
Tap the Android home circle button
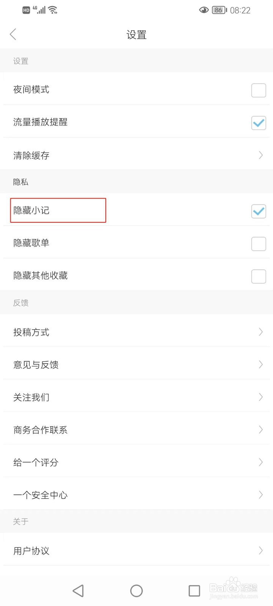[x=136, y=590]
